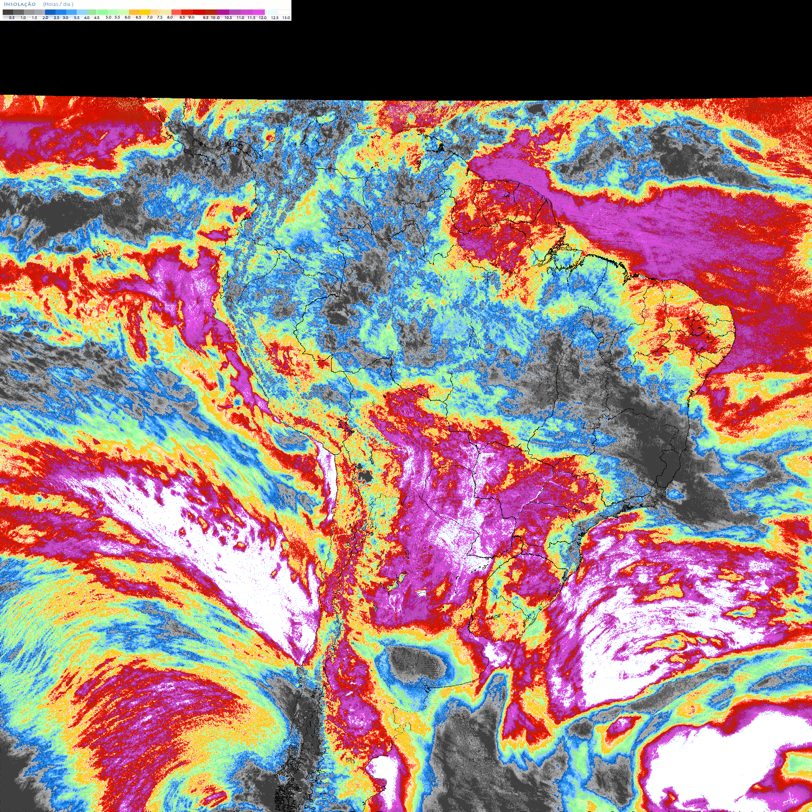
Task: Click the 11.5 legend value
Action: (251, 18)
